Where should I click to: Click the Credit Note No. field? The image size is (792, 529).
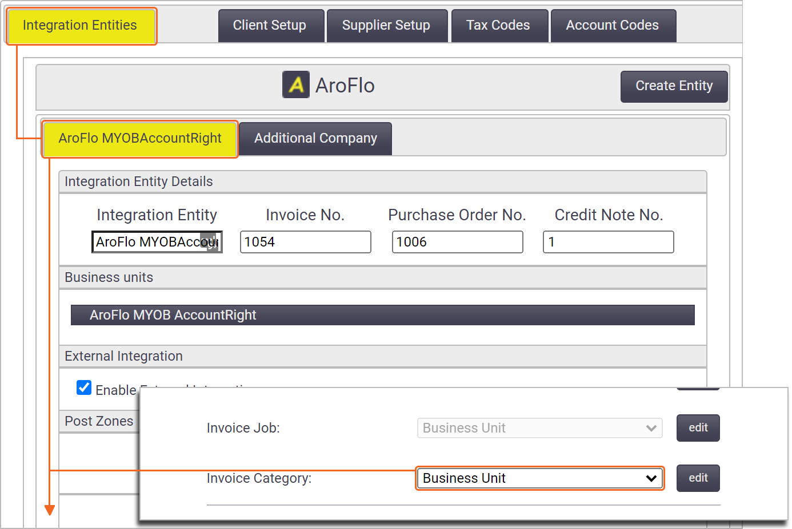[609, 242]
